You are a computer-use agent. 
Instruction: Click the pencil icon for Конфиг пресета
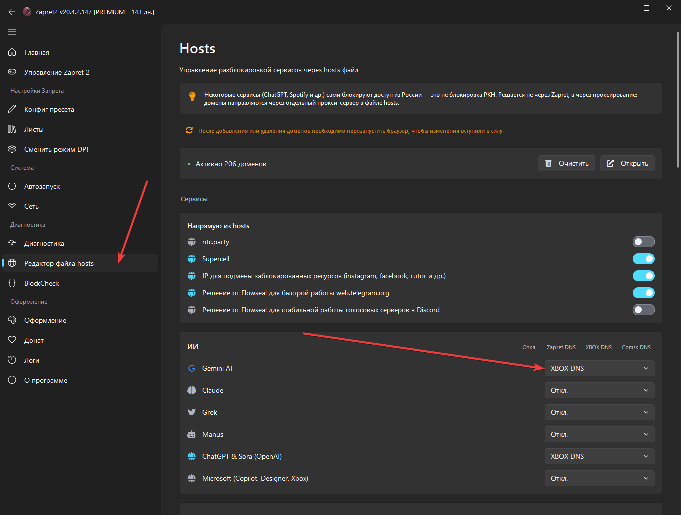[12, 109]
